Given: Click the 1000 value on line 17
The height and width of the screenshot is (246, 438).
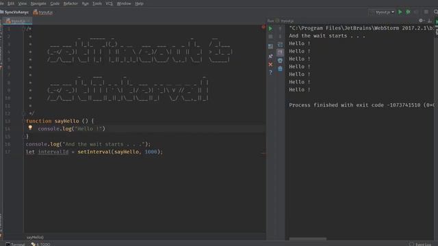Looking at the screenshot, I should [x=151, y=152].
